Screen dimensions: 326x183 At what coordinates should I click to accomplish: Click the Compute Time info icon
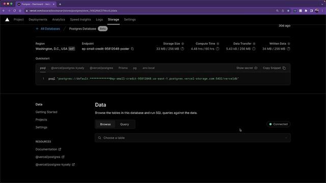click(218, 44)
